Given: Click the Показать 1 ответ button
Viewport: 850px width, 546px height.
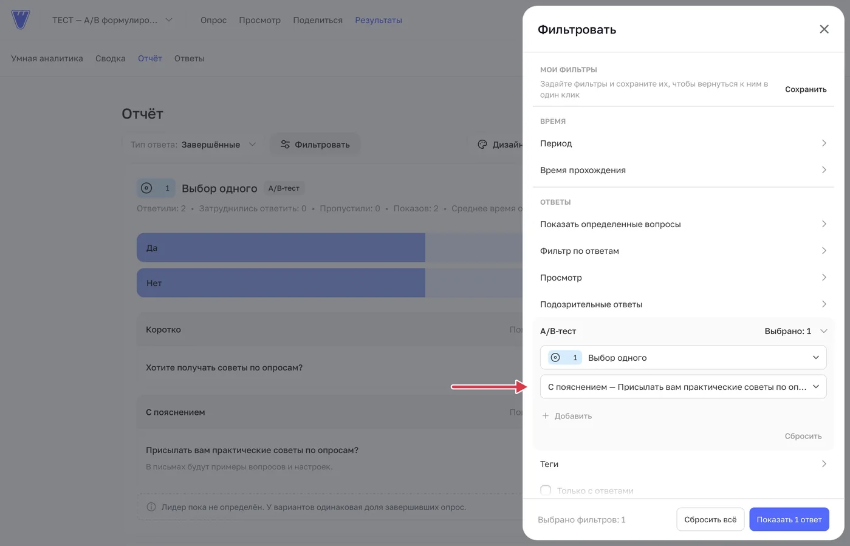Looking at the screenshot, I should pos(789,519).
